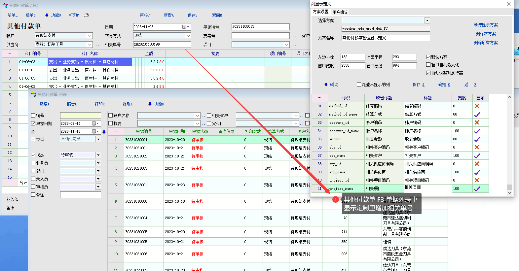Click the 方案名称 input field
The image size is (519, 271).
pyautogui.click(x=386, y=38)
